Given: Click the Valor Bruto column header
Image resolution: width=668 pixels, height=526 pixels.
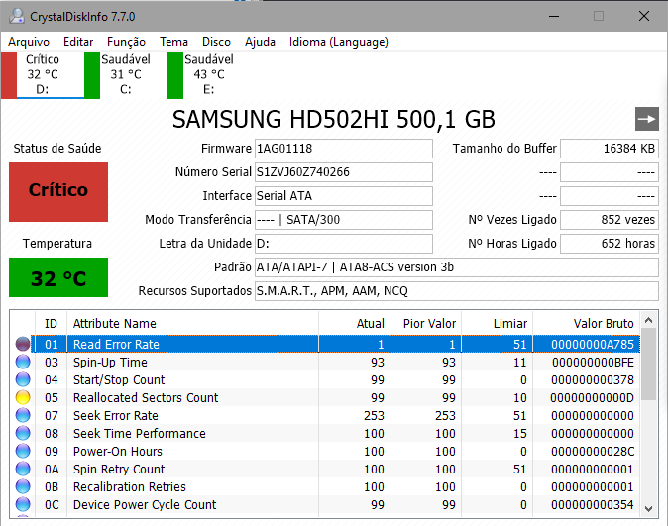Looking at the screenshot, I should tap(587, 324).
